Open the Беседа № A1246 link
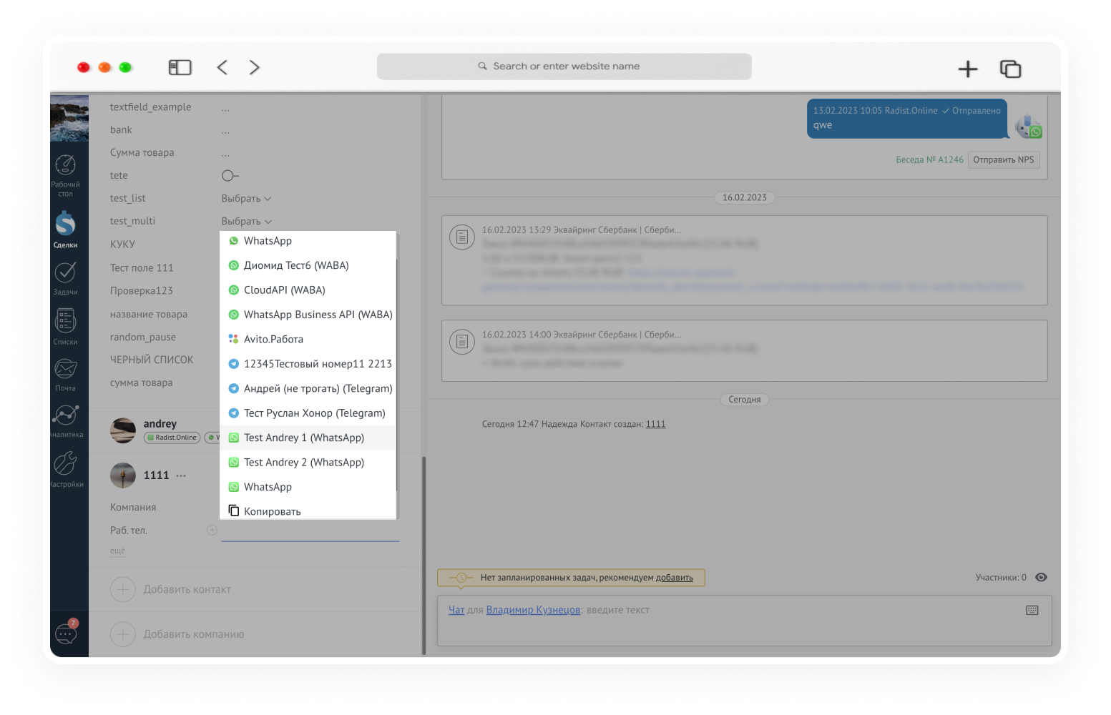The width and height of the screenshot is (1111, 715). (929, 159)
